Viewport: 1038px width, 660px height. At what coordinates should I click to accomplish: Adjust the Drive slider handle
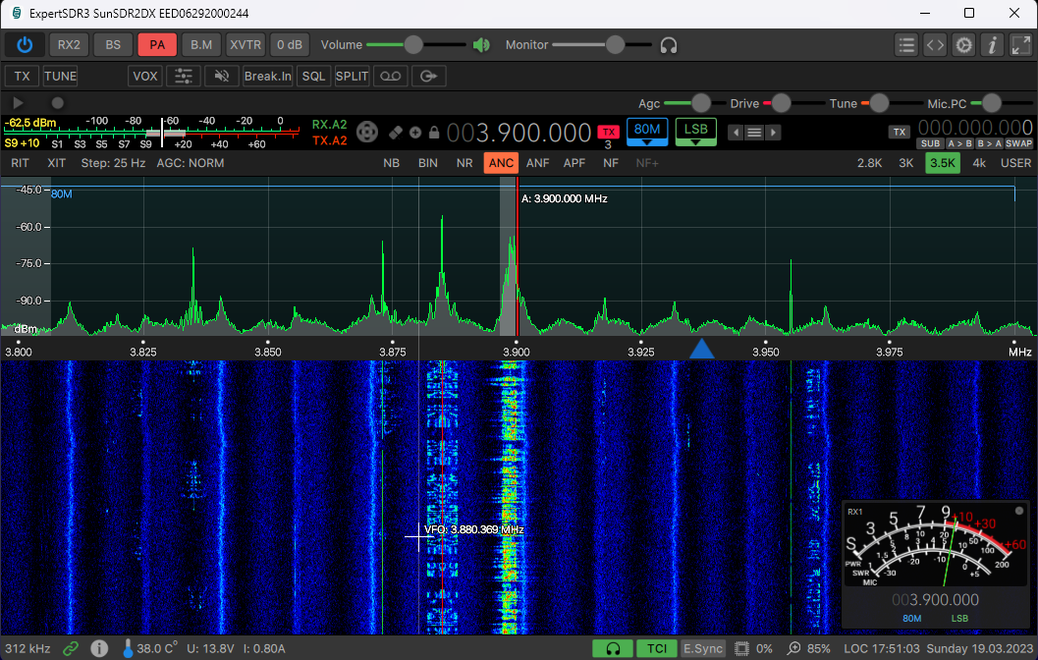tap(781, 103)
